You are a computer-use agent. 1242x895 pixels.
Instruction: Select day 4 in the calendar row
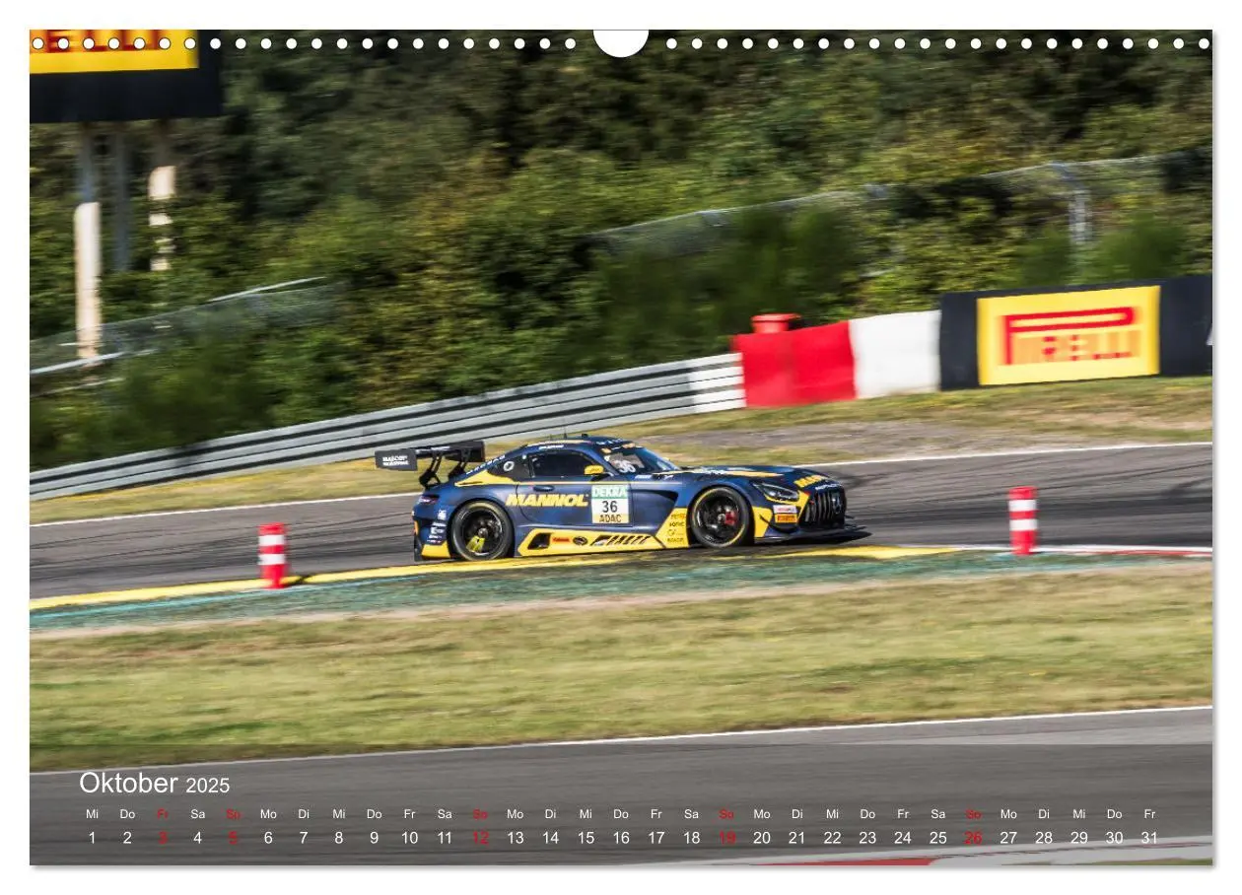point(197,838)
